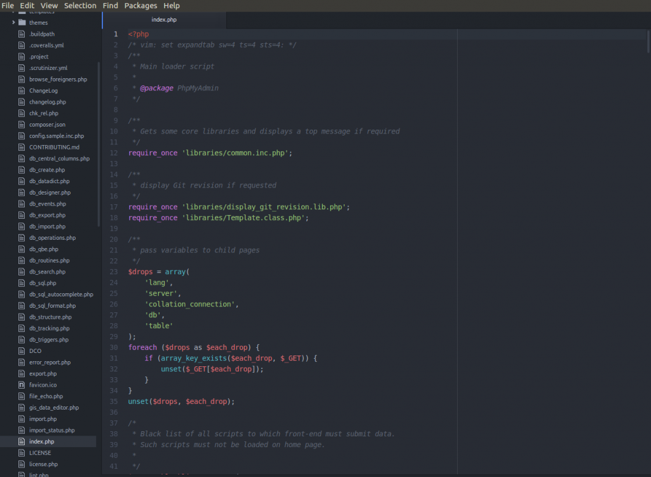Image resolution: width=651 pixels, height=477 pixels.
Task: Open config.sample.inc.php in the file tree
Action: [x=56, y=136]
